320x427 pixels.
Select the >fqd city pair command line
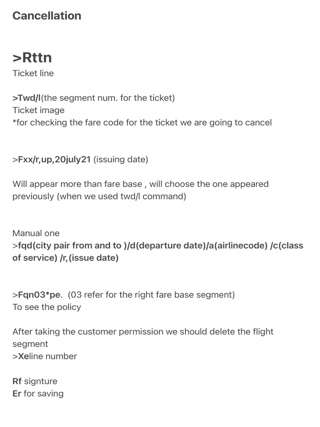157,246
